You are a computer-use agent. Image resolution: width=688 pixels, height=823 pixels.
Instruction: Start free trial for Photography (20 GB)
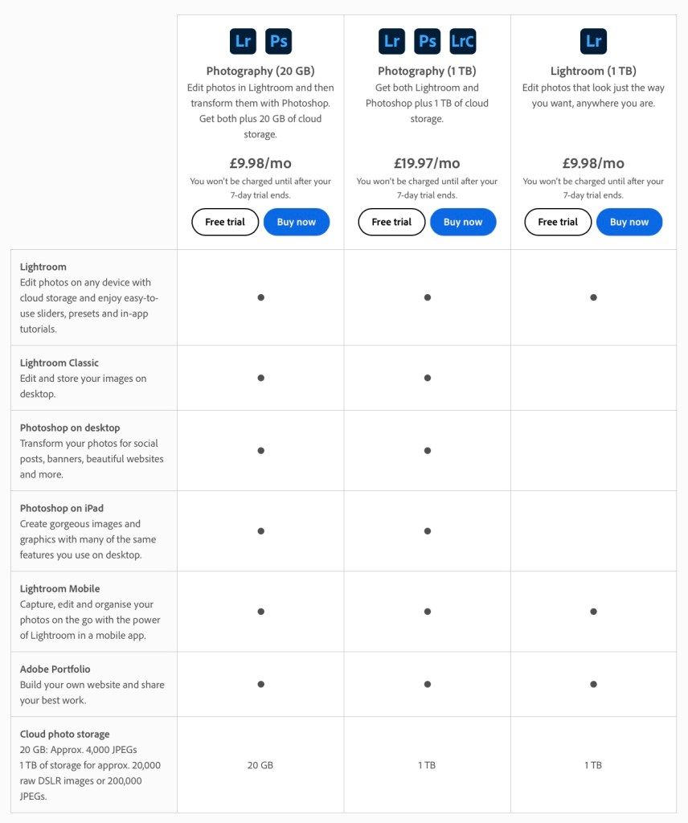click(225, 222)
